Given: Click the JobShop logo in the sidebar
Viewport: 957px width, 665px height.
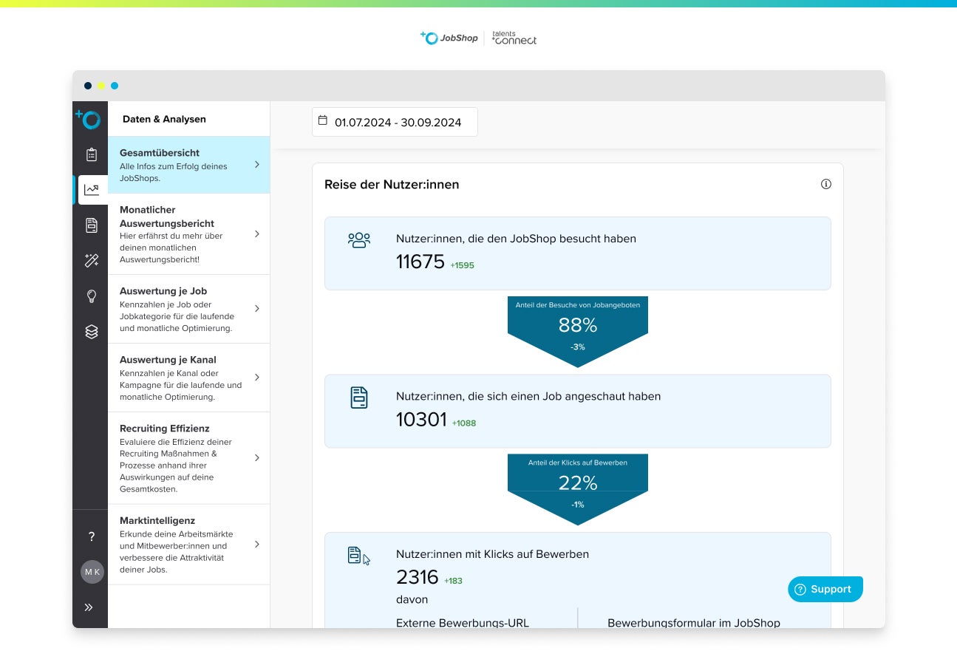Looking at the screenshot, I should (x=89, y=118).
